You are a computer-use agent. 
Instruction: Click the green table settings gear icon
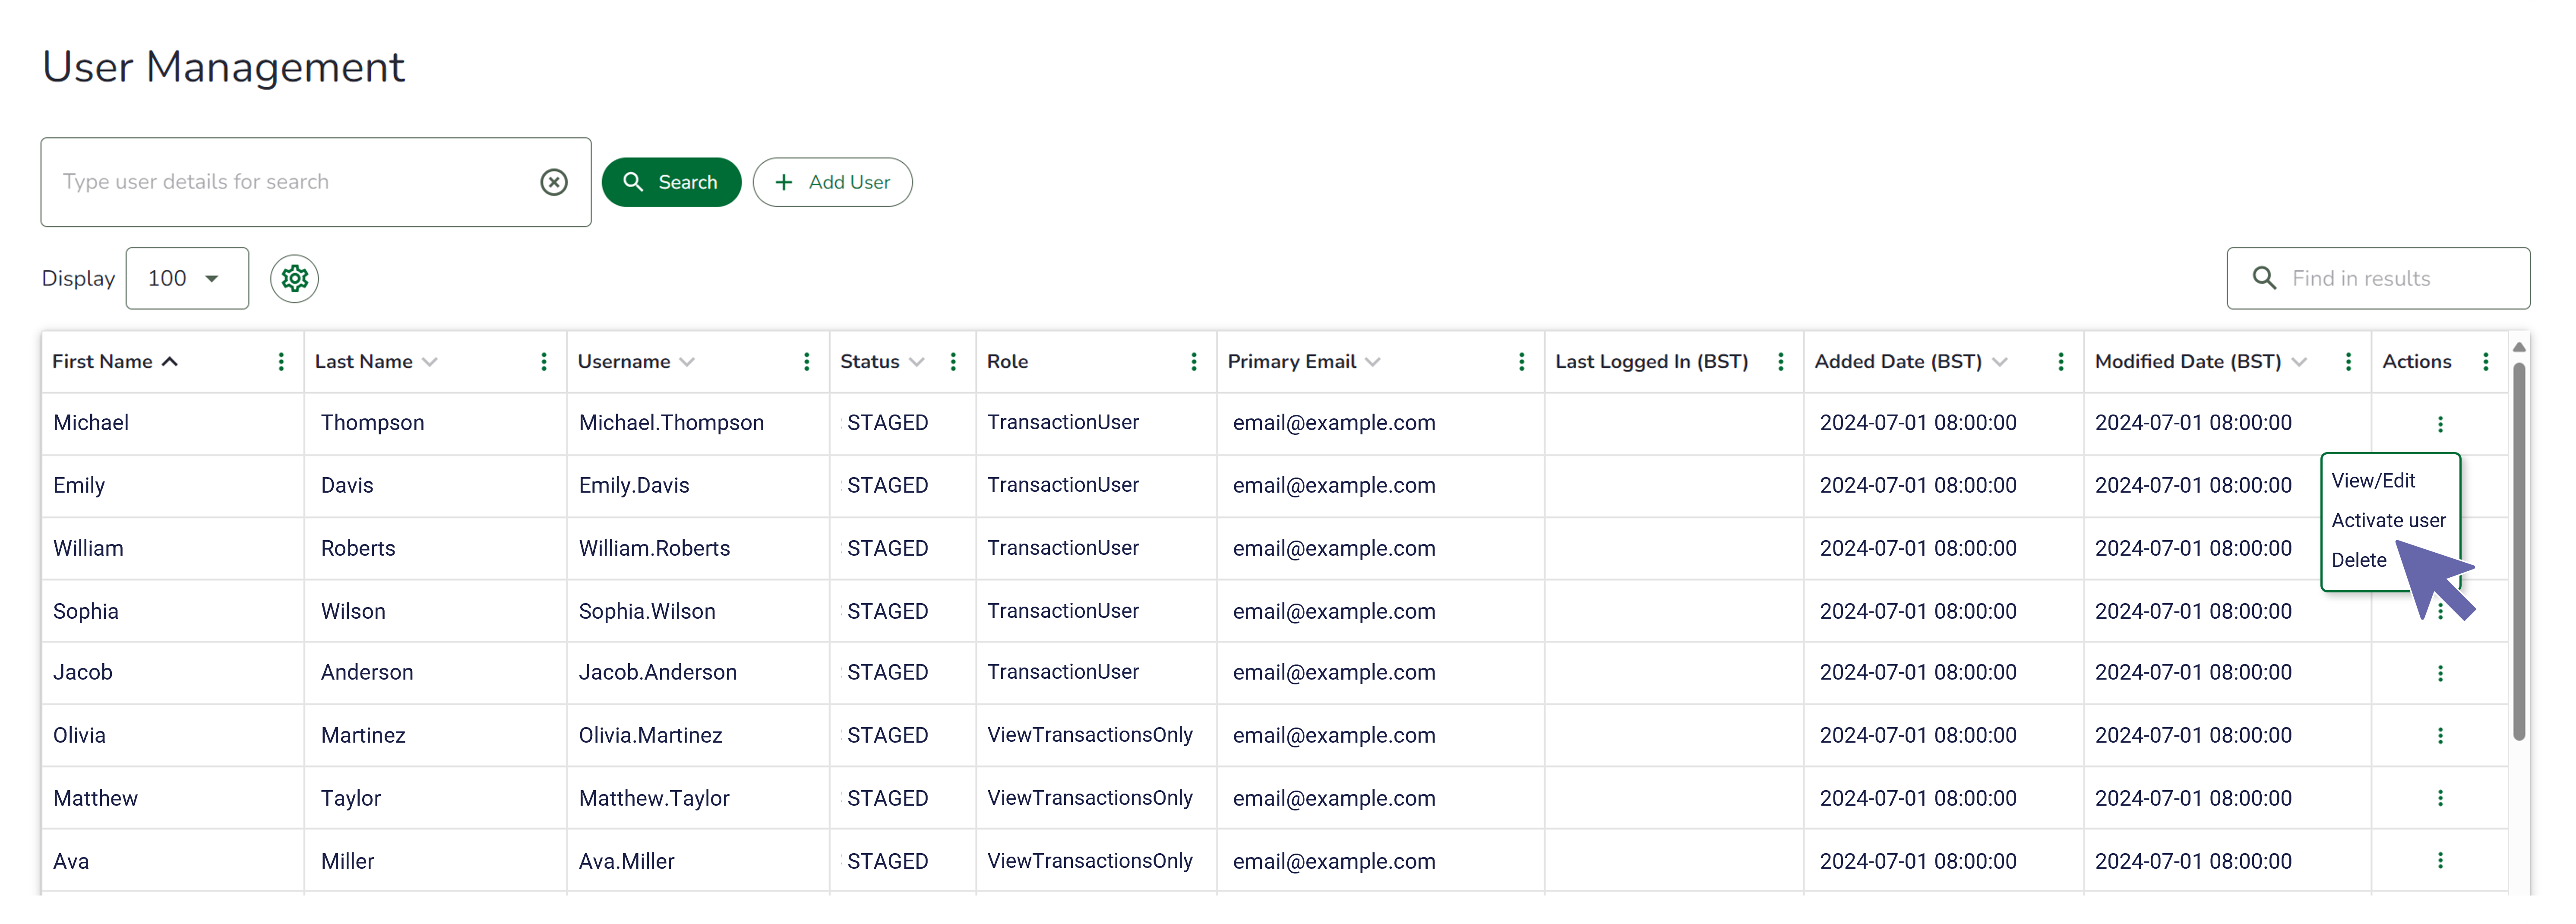[294, 278]
